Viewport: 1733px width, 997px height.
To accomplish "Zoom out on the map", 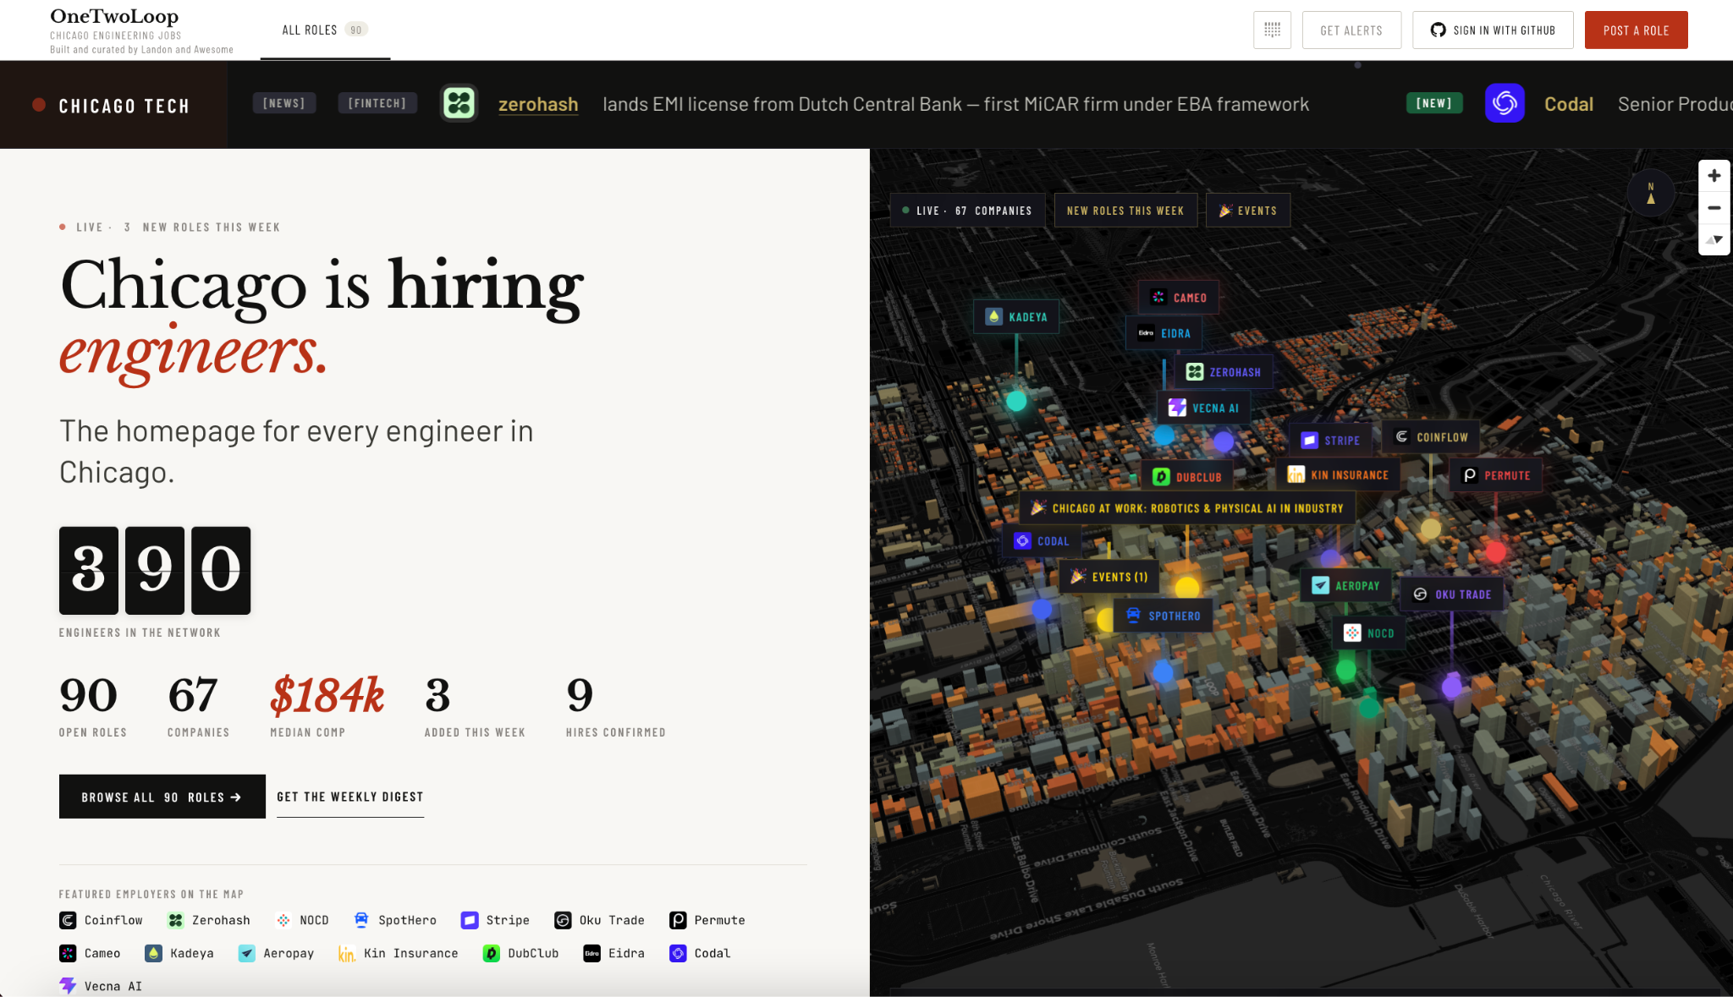I will (1714, 208).
